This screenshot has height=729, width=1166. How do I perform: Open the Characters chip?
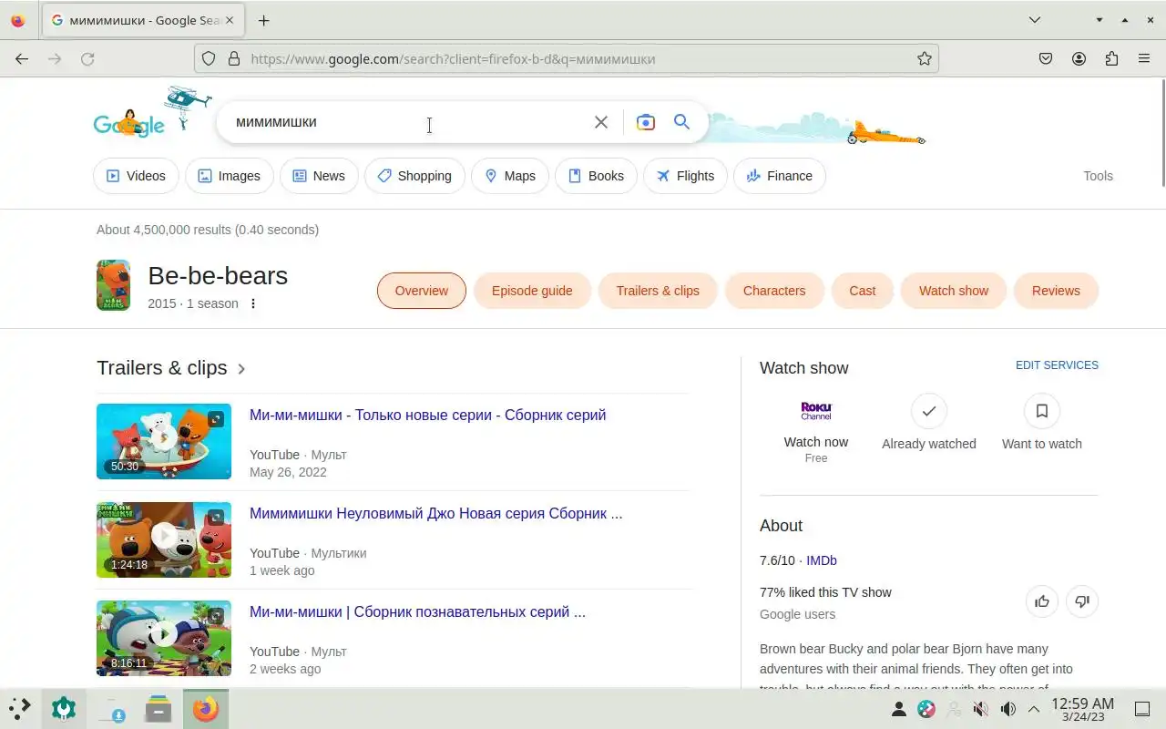(x=774, y=291)
